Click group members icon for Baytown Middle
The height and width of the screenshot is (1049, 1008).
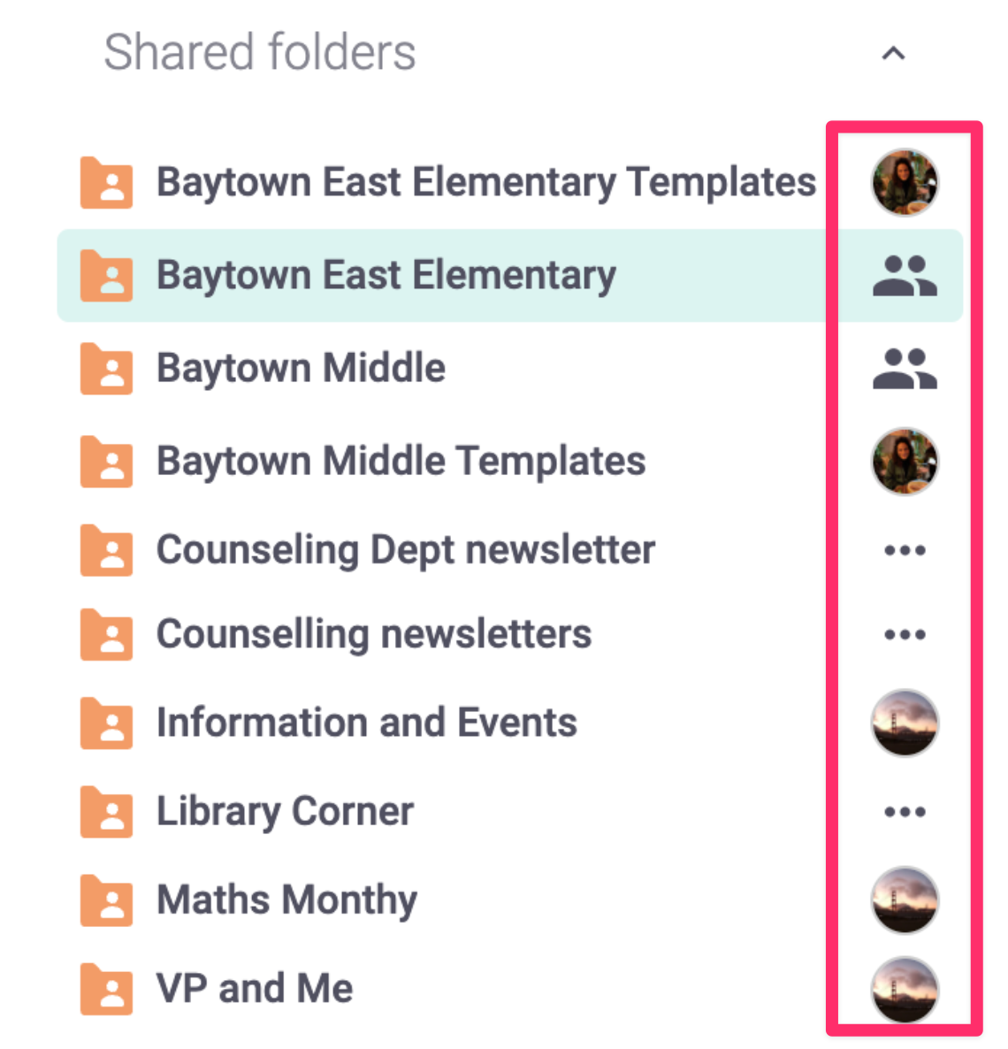(x=905, y=368)
